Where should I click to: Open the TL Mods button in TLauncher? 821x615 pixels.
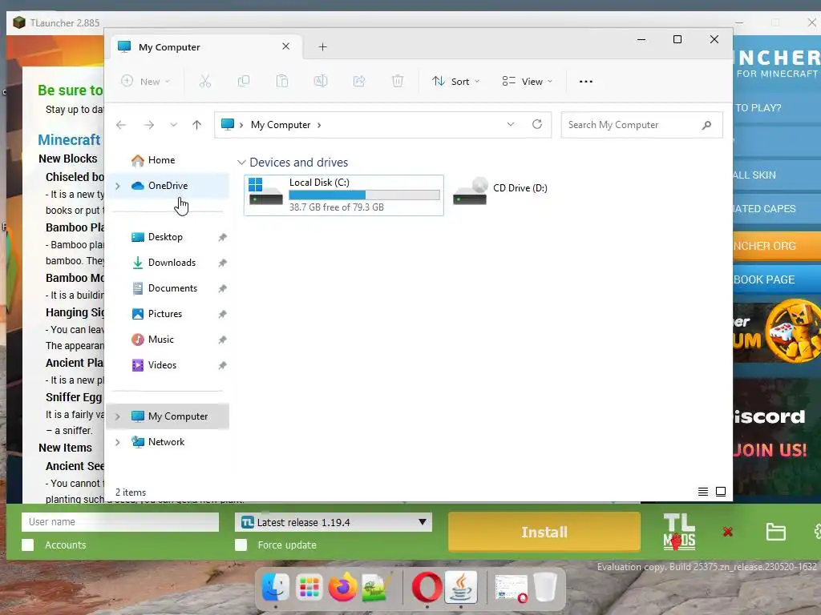click(x=679, y=532)
